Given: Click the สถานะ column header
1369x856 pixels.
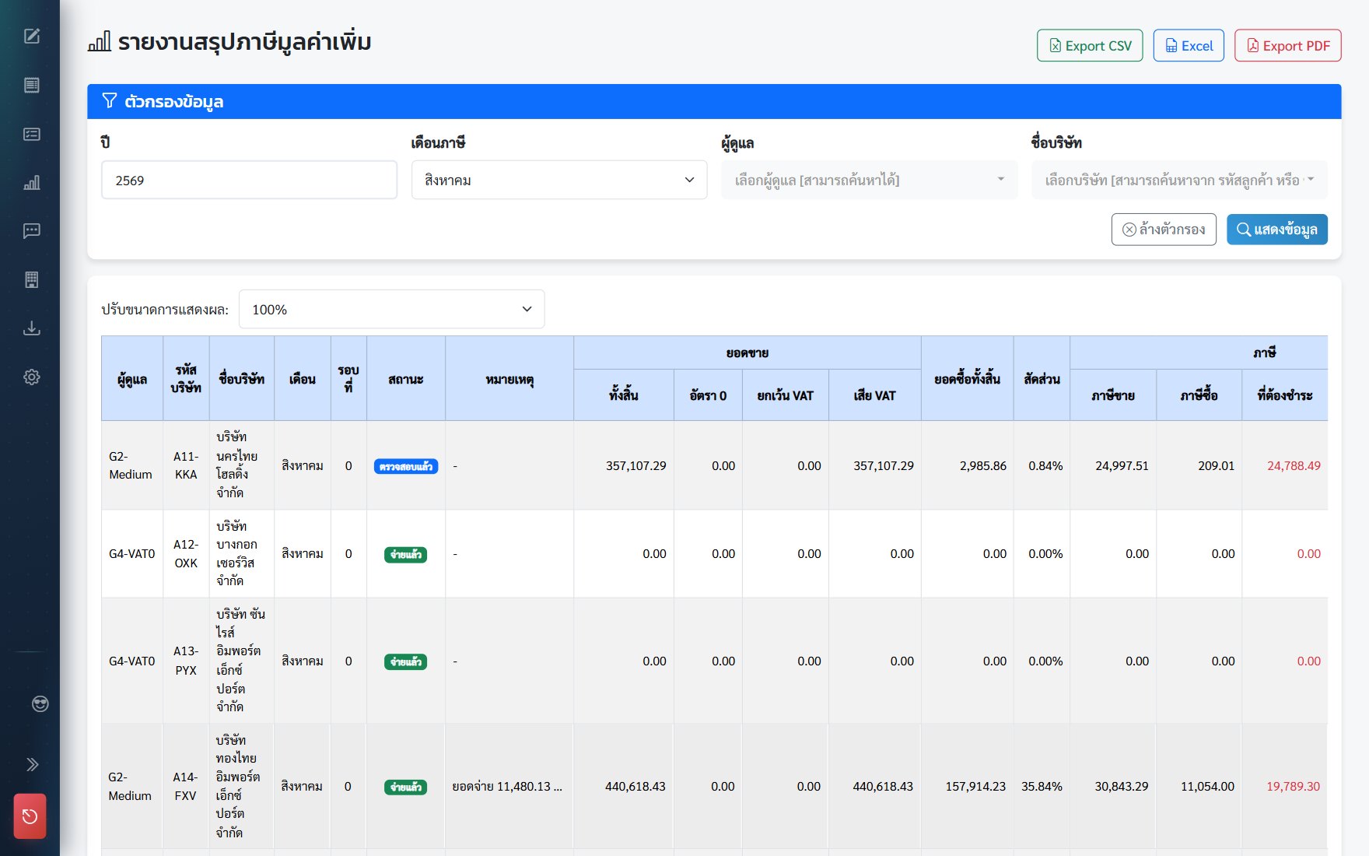Looking at the screenshot, I should [406, 379].
